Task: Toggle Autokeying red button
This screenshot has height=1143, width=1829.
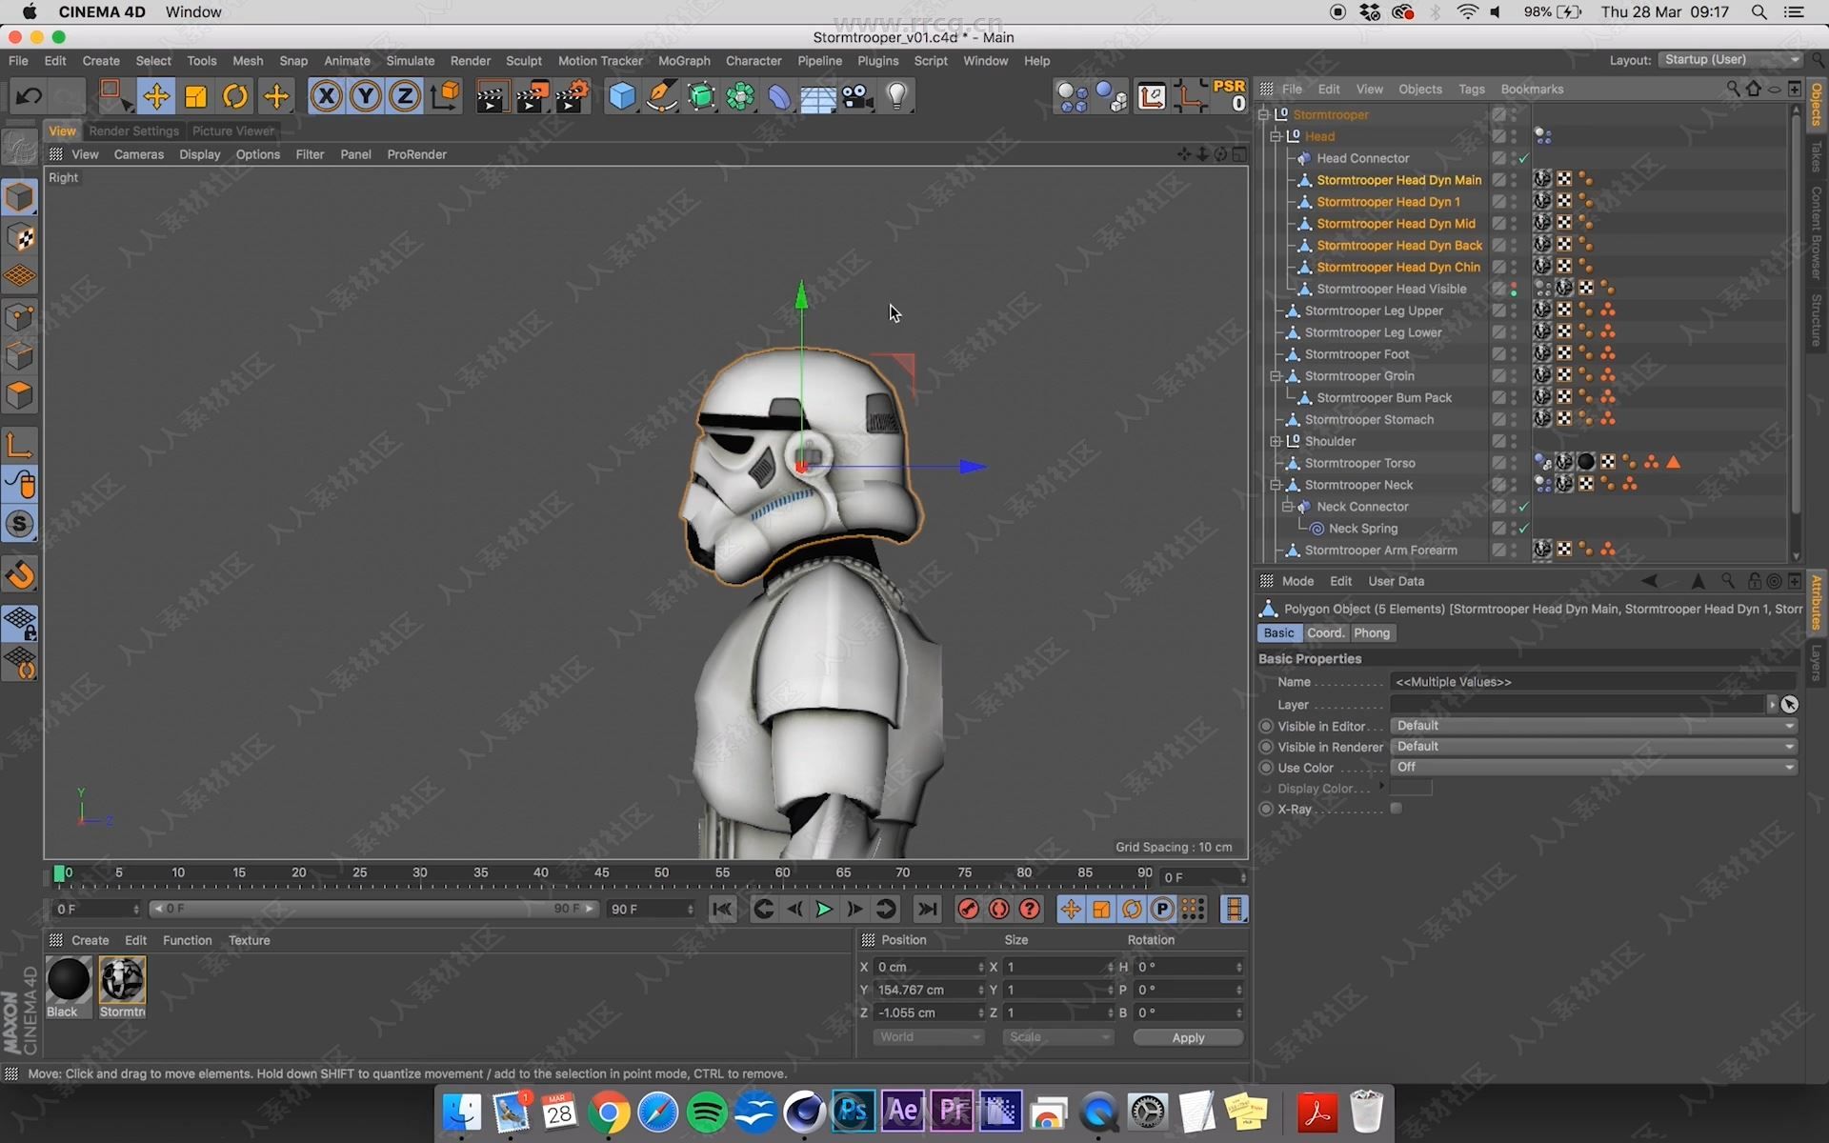Action: (999, 910)
